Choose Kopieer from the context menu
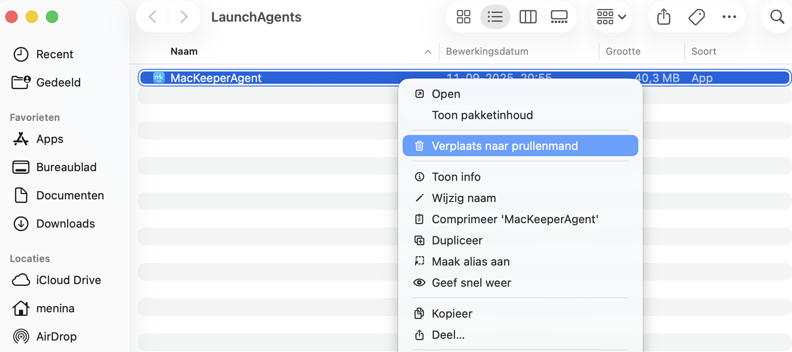The image size is (792, 352). 520,314
